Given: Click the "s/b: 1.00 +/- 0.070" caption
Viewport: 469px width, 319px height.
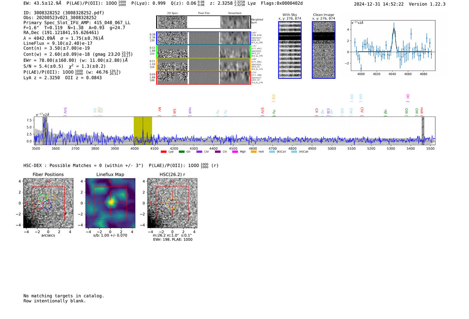Looking at the screenshot, I should pyautogui.click(x=110, y=235).
